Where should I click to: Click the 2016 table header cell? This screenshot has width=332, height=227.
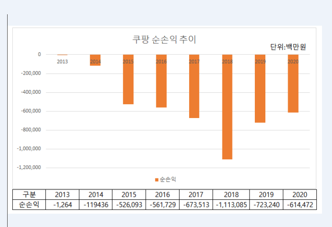tap(162, 195)
